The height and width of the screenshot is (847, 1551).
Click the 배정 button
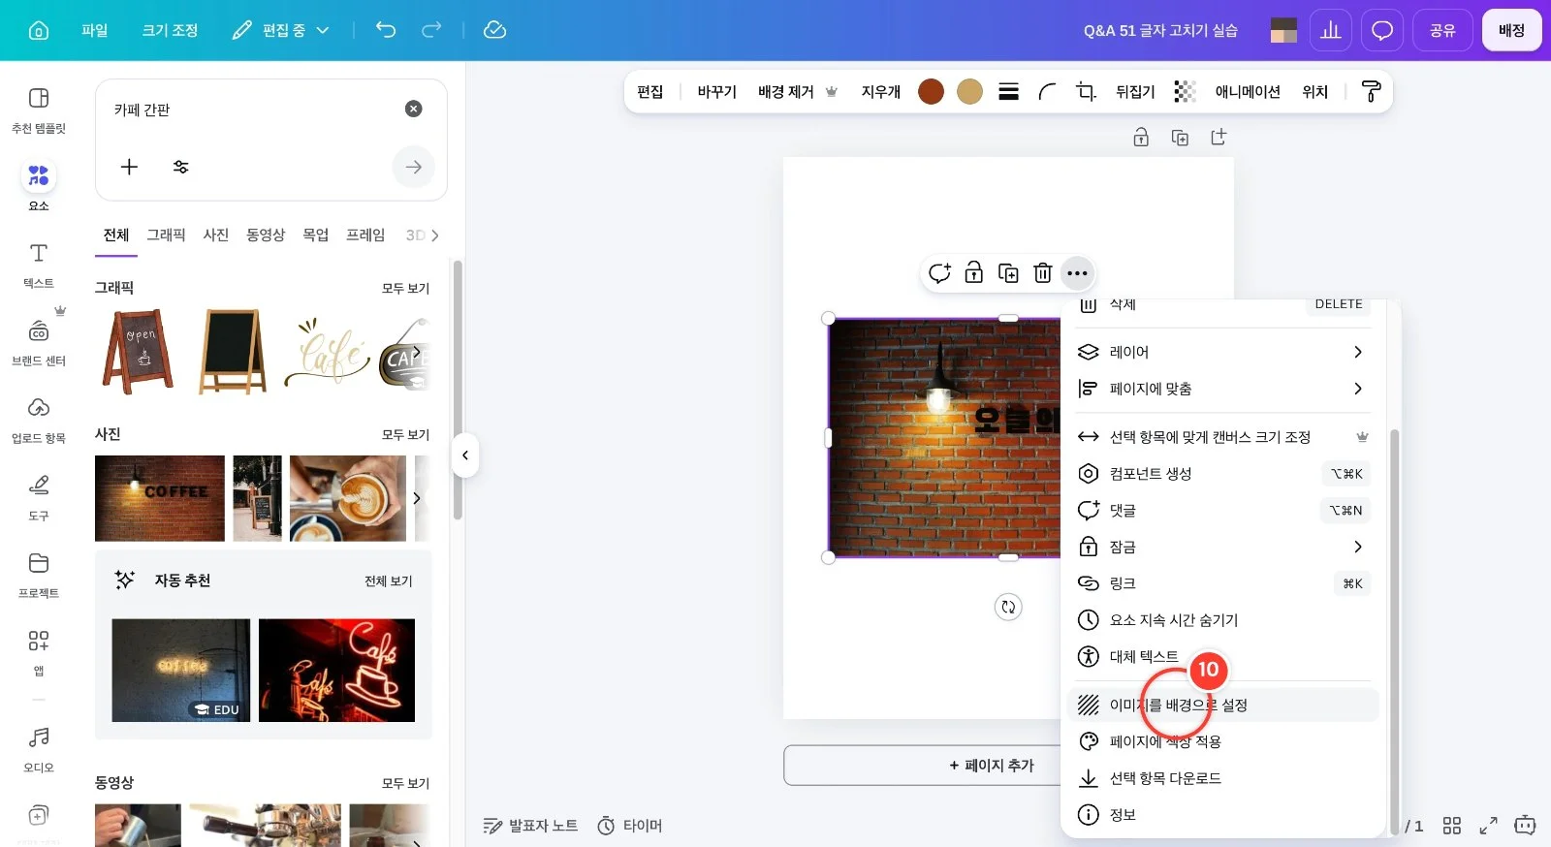pyautogui.click(x=1511, y=30)
